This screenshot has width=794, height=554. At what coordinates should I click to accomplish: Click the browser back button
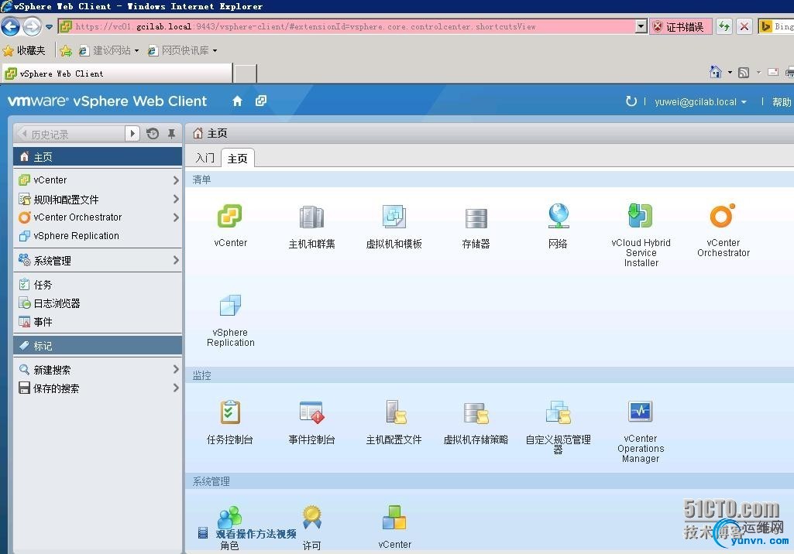click(x=10, y=26)
